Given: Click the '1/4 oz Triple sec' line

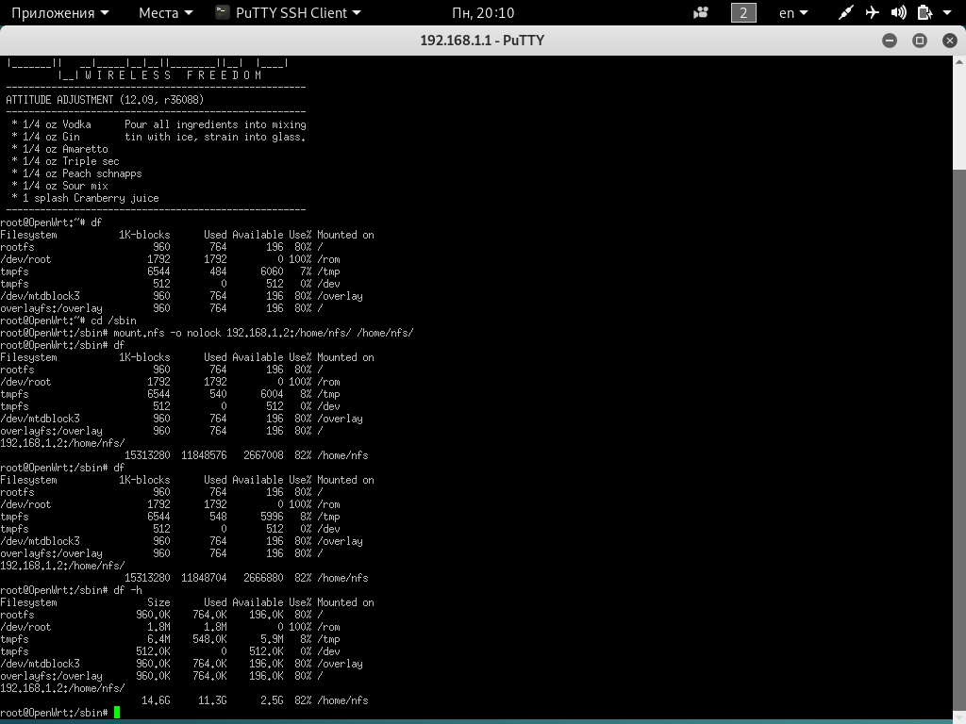Looking at the screenshot, I should point(65,161).
